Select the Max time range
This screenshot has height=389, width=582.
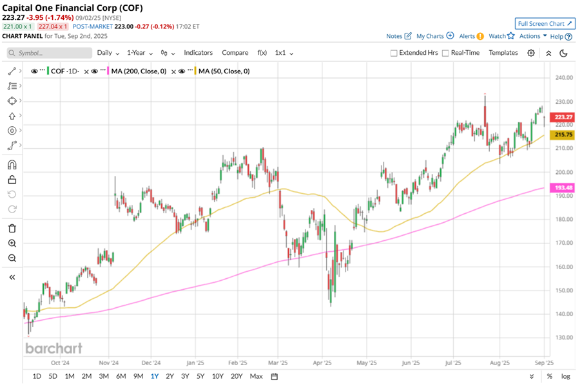click(256, 376)
